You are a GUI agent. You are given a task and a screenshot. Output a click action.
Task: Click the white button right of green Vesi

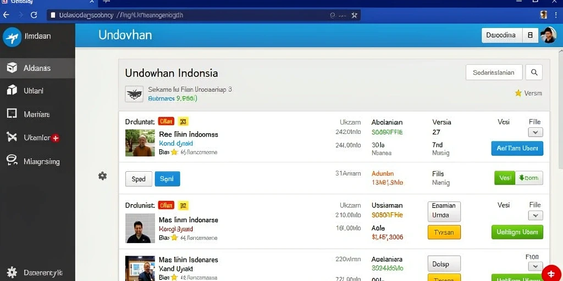(x=529, y=178)
